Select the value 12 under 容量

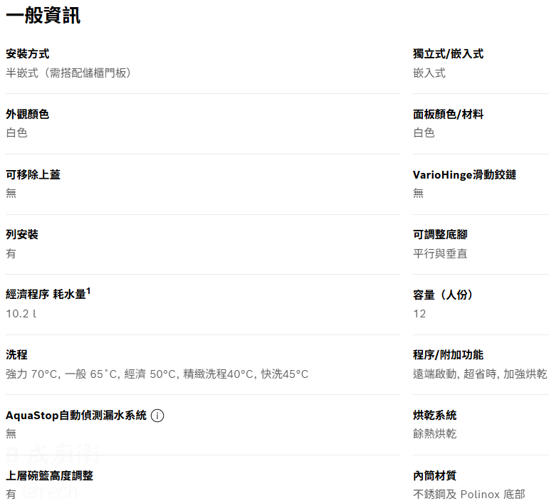419,313
